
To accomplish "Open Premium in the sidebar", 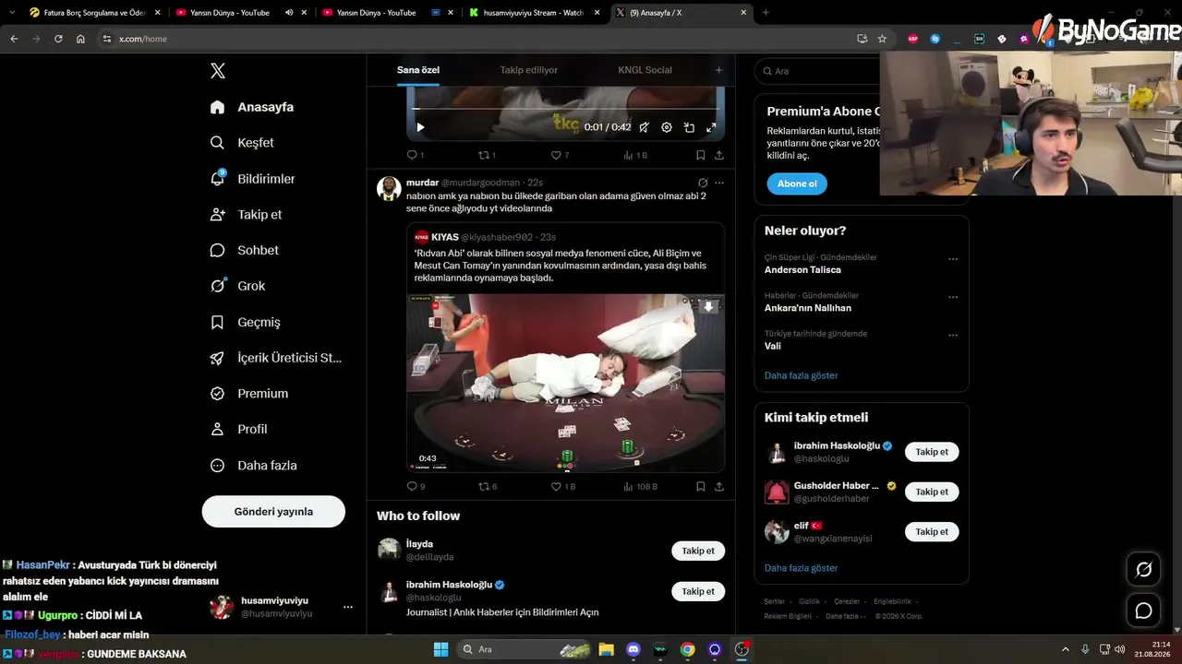I will pos(248,393).
